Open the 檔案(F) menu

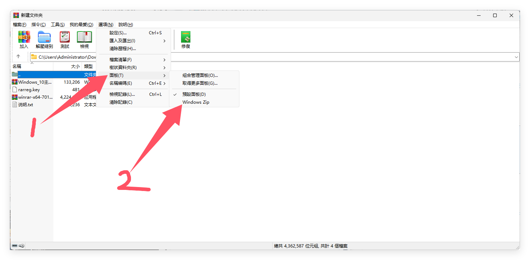(20, 25)
